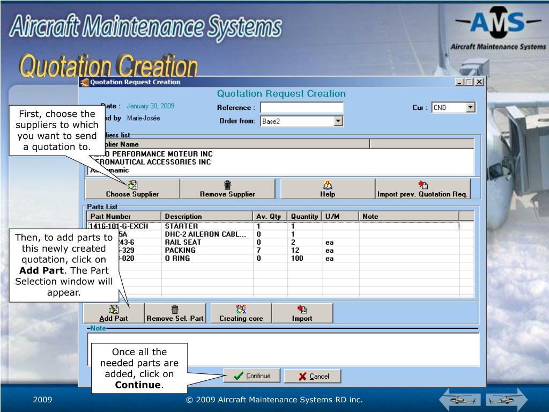Click the Note text area
Image resolution: width=549 pixels, height=412 pixels.
(283, 350)
